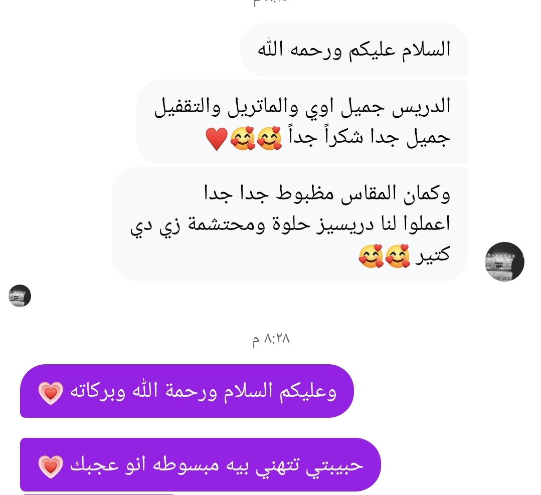This screenshot has height=495, width=541.
Task: Select the message السلام عليكم ورحمه الله
Action: click(x=353, y=50)
